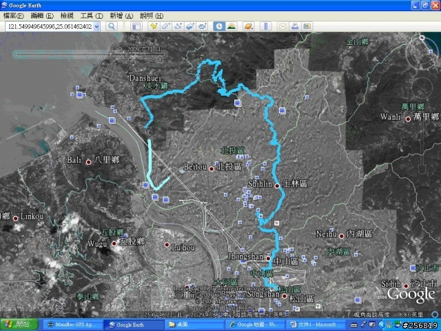This screenshot has height=331, width=441.
Task: Toggle the sidebar panel button
Action: click(x=136, y=26)
